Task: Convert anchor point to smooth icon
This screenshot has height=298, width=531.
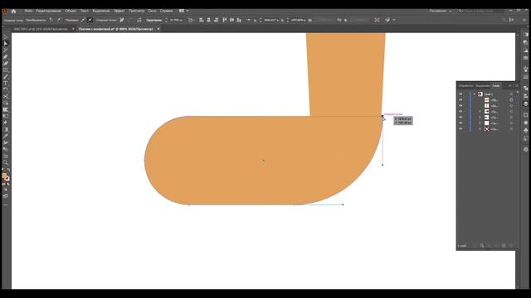Action: pyautogui.click(x=59, y=20)
